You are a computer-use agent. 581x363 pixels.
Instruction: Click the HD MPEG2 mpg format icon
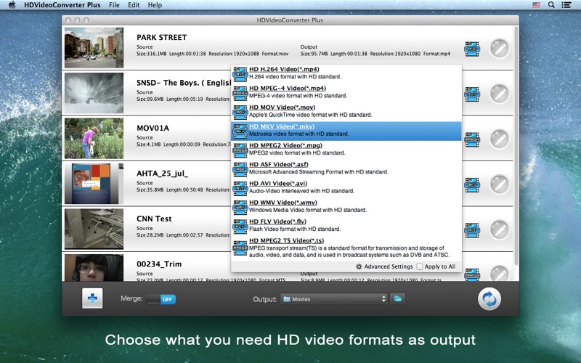[240, 150]
